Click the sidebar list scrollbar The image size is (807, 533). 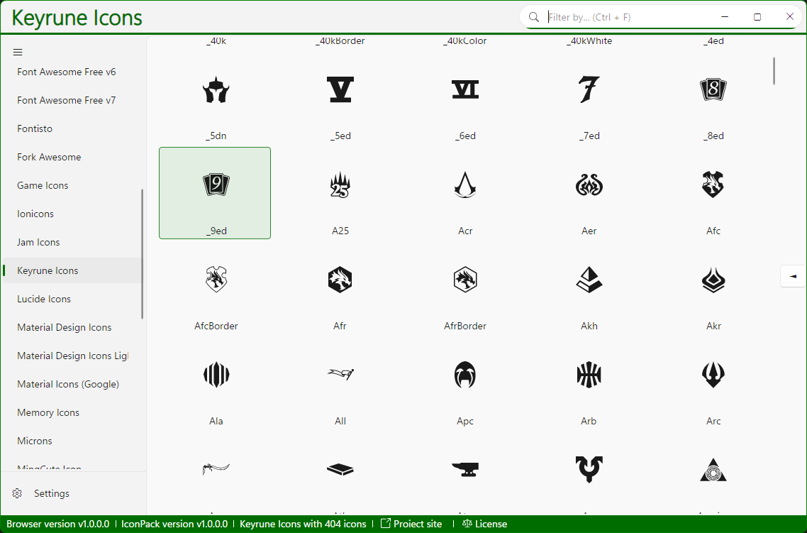pos(142,254)
